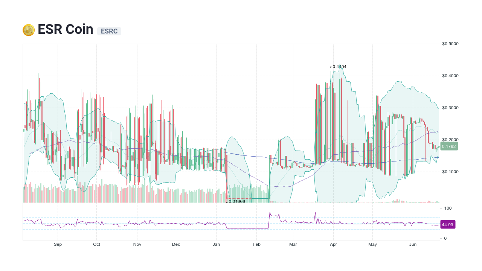Click the ESR Coin title text
Screen dimensions: 482x271
(x=65, y=29)
